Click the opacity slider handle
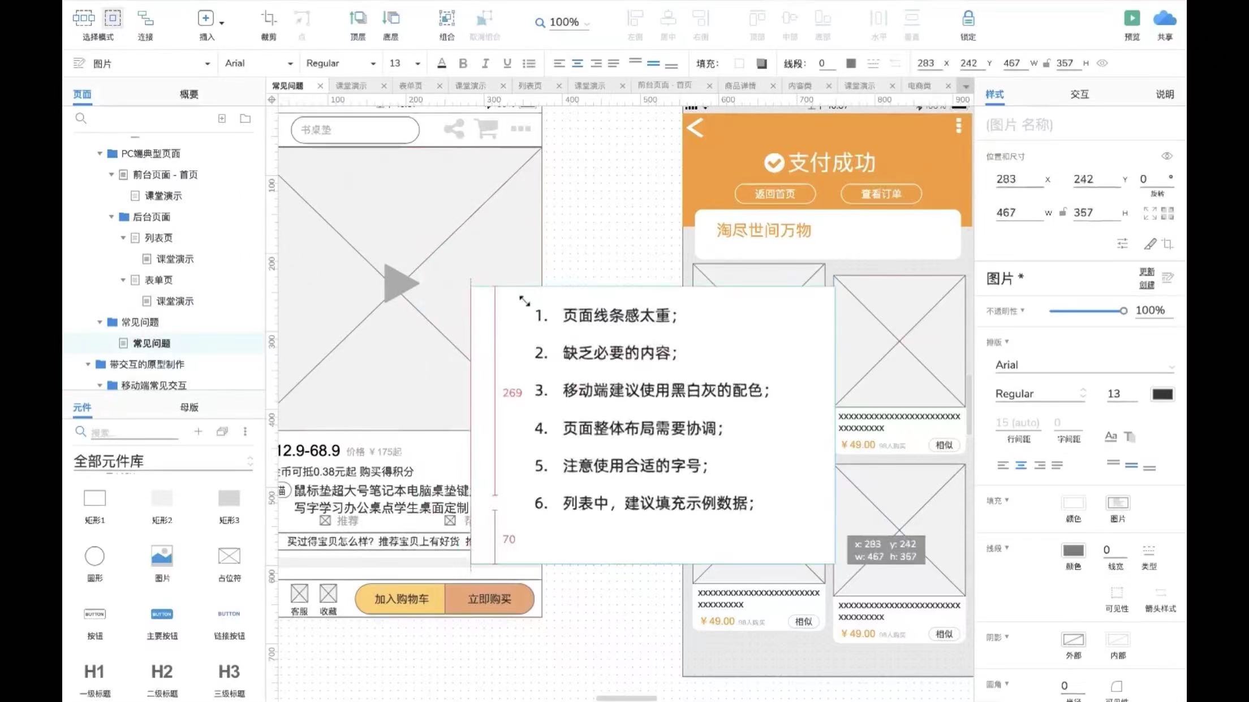 [1123, 311]
